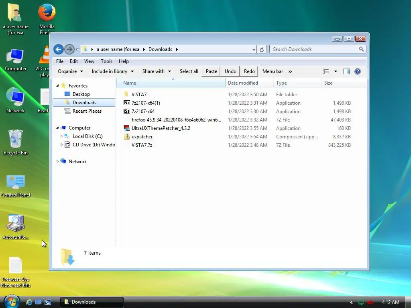
Task: Open the address bar history dropdown
Action: (x=254, y=49)
